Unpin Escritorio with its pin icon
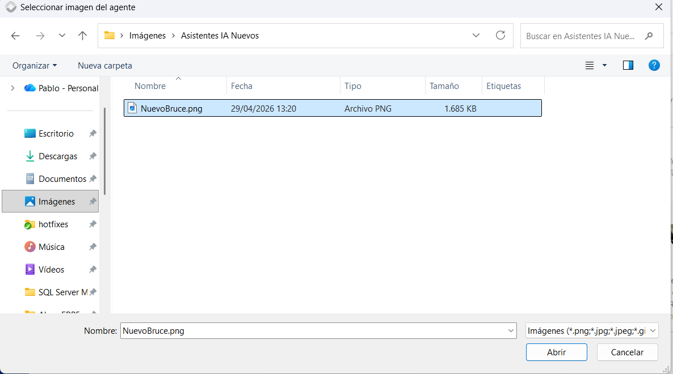Image resolution: width=673 pixels, height=374 pixels. tap(92, 134)
